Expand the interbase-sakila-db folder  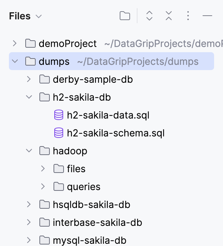[29, 222]
